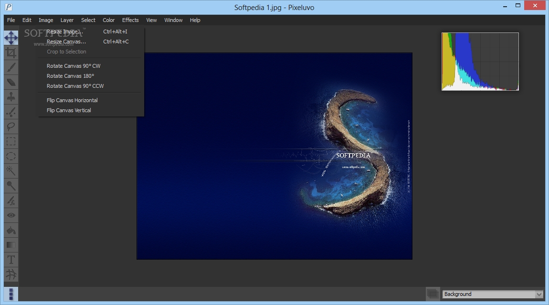Image resolution: width=549 pixels, height=305 pixels.
Task: Select the Elliptical marquee tool
Action: [11, 156]
